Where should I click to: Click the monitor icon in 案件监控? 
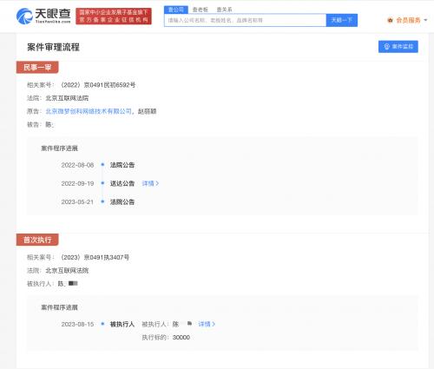[386, 47]
